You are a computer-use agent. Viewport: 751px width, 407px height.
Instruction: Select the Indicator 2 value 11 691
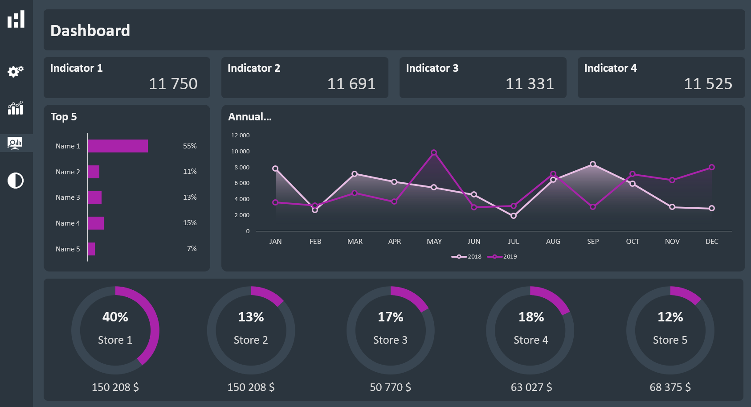pyautogui.click(x=351, y=84)
